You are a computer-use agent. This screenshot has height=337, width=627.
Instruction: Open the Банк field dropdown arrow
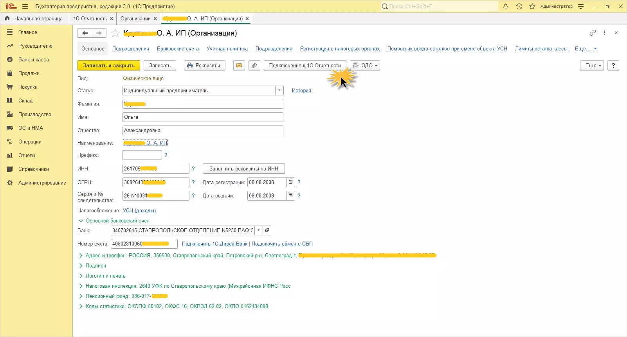point(258,231)
